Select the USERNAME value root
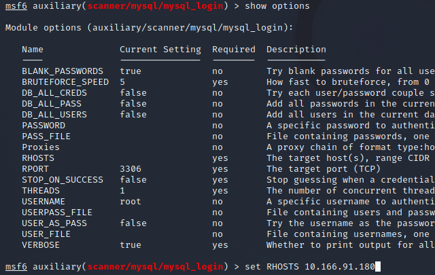Screen dimensions: 435x275 (130, 201)
